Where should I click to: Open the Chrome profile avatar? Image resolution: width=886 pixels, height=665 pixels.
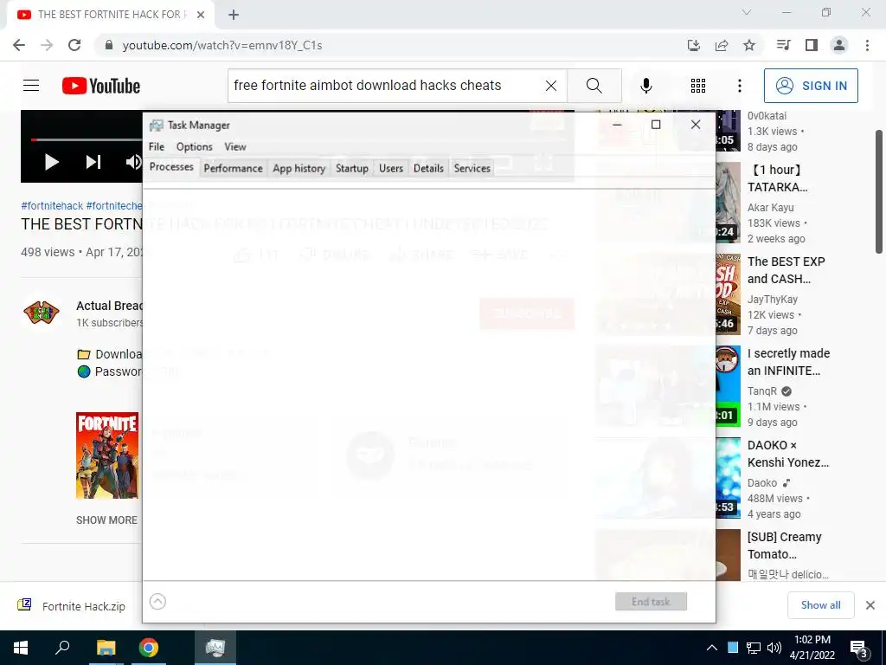coord(839,45)
